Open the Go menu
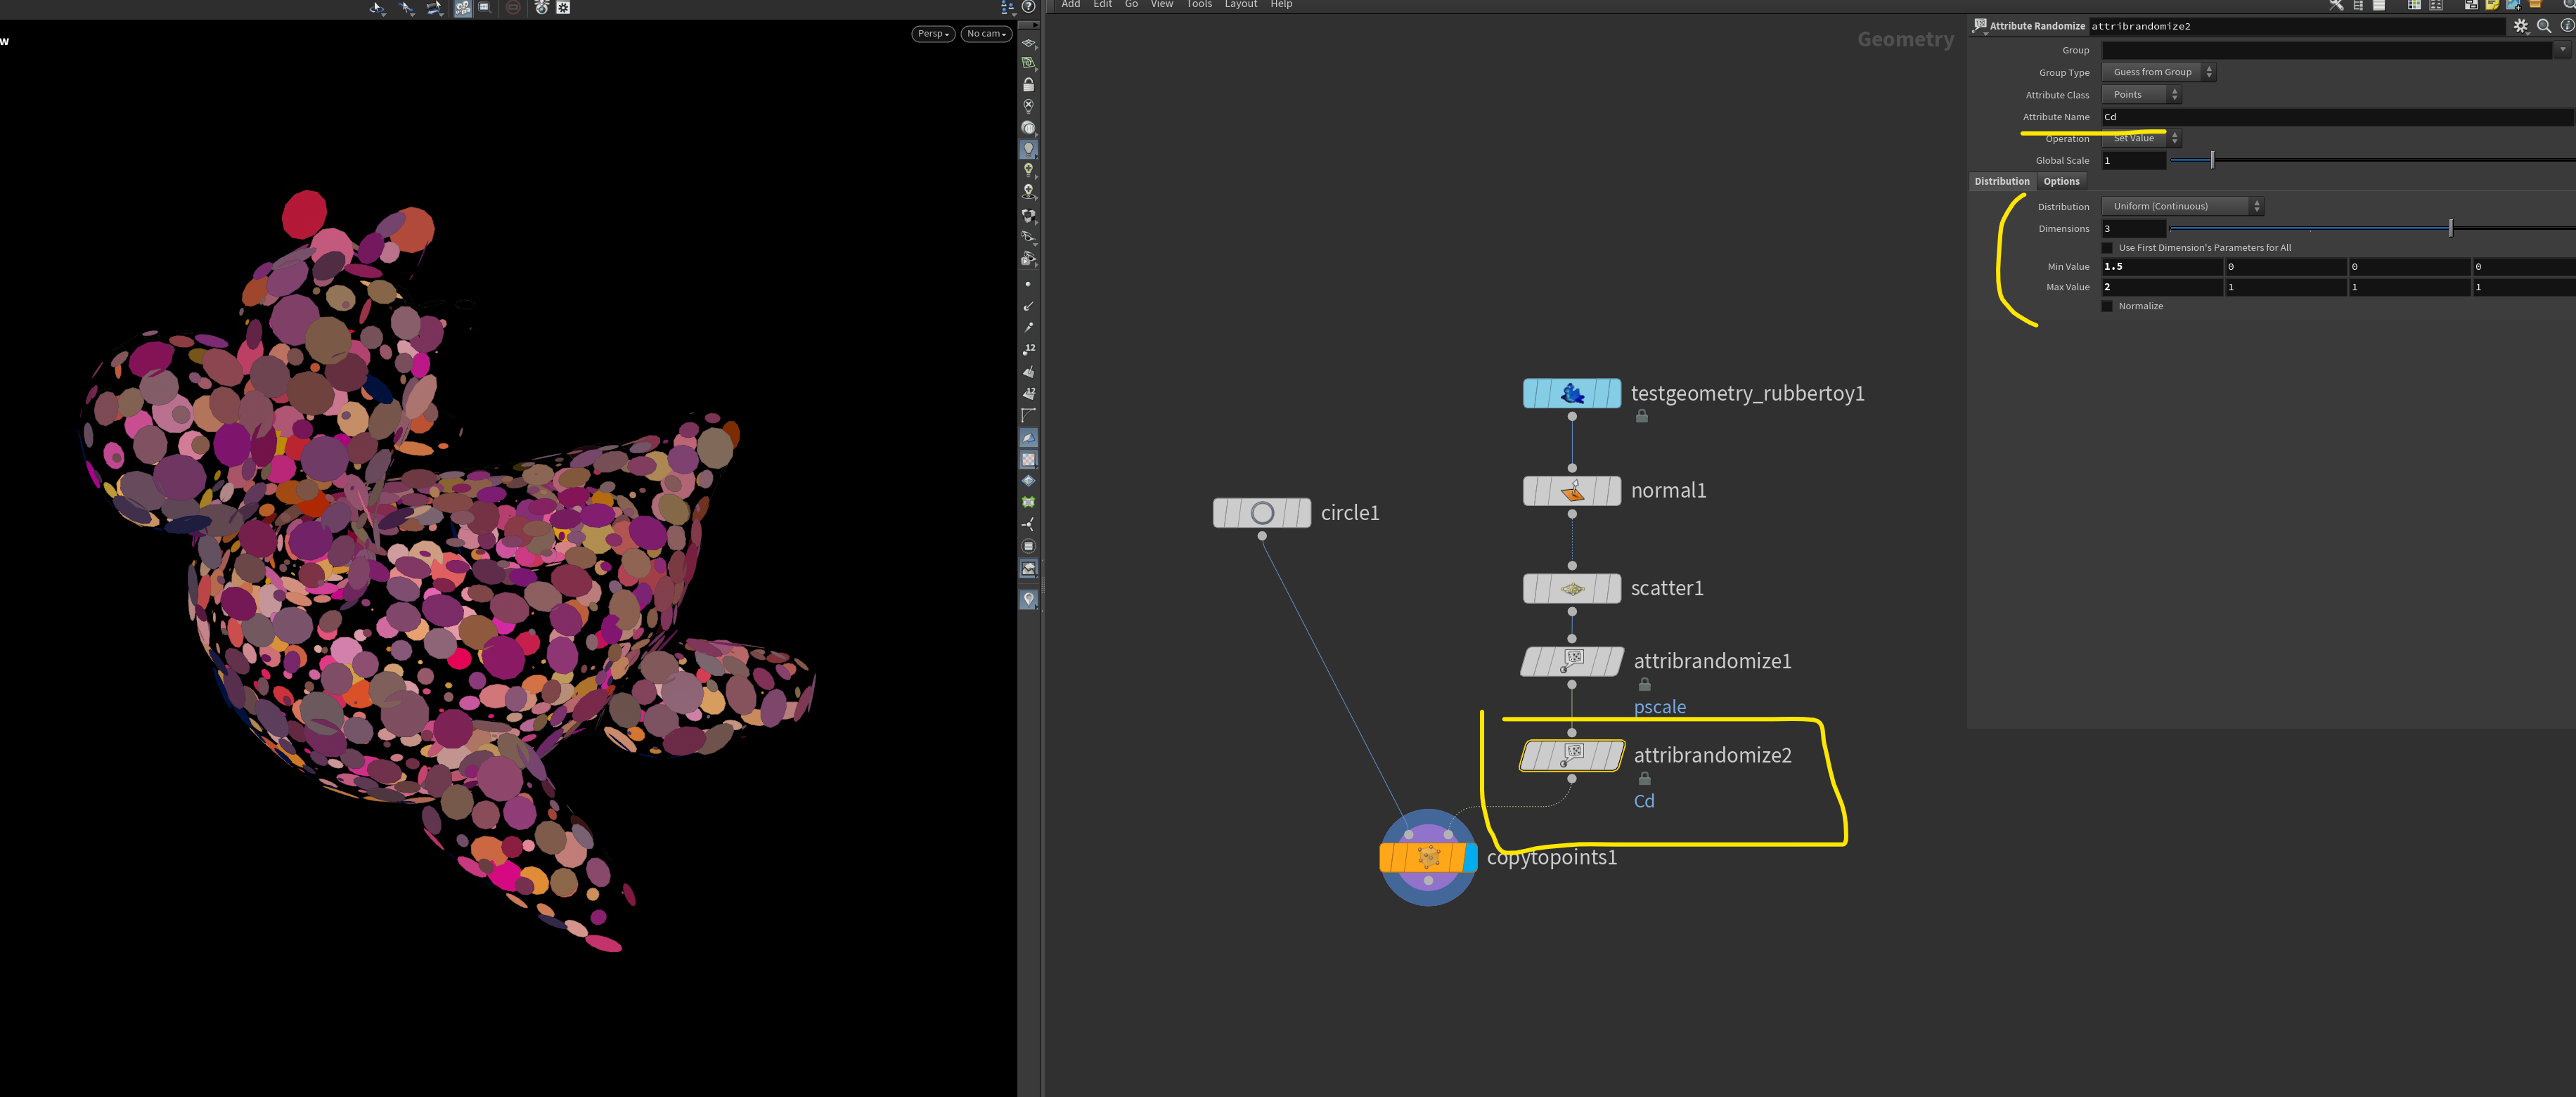Image resolution: width=2576 pixels, height=1097 pixels. [x=1131, y=5]
